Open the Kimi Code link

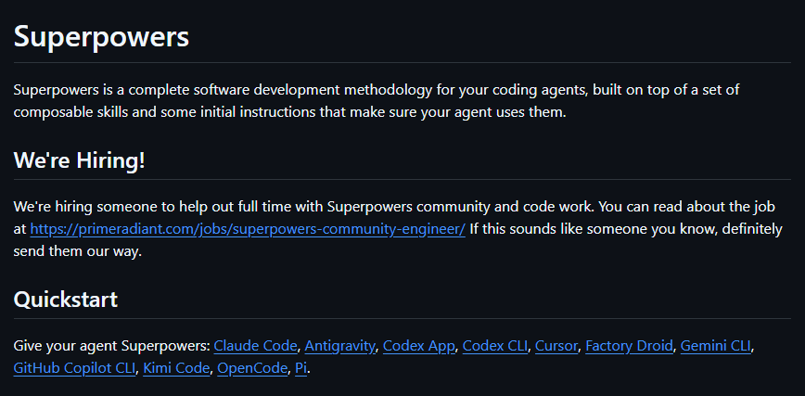[176, 368]
